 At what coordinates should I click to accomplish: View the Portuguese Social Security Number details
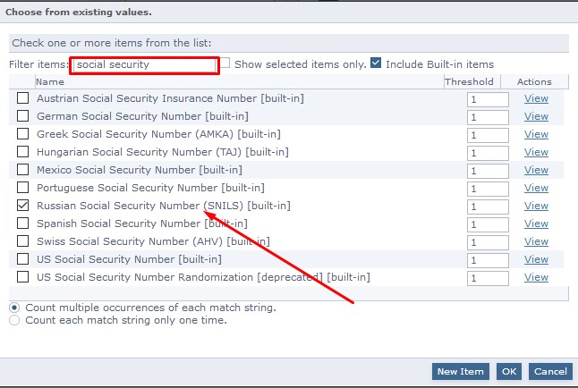[x=536, y=188]
